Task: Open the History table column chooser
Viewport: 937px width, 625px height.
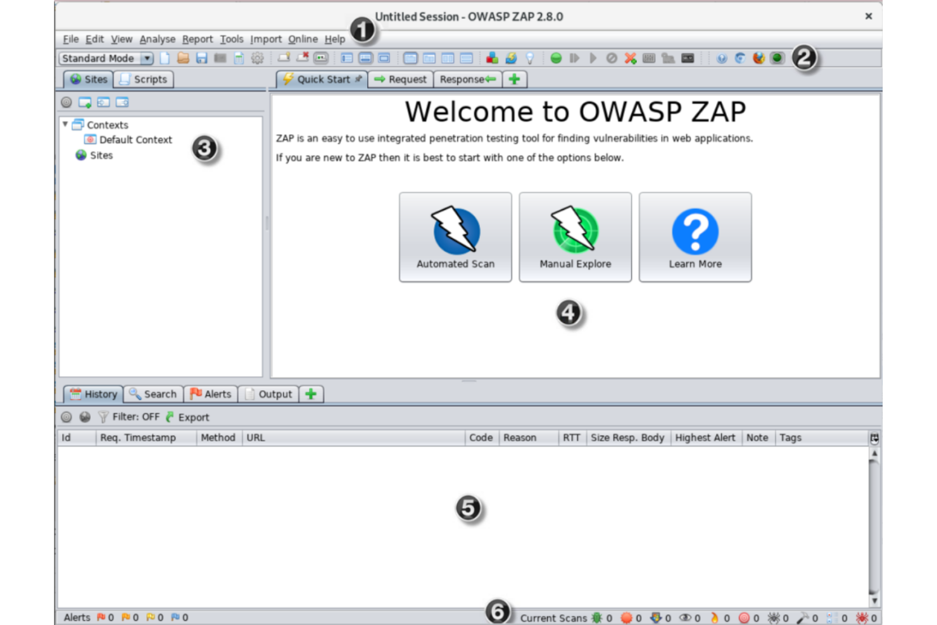Action: pyautogui.click(x=874, y=438)
